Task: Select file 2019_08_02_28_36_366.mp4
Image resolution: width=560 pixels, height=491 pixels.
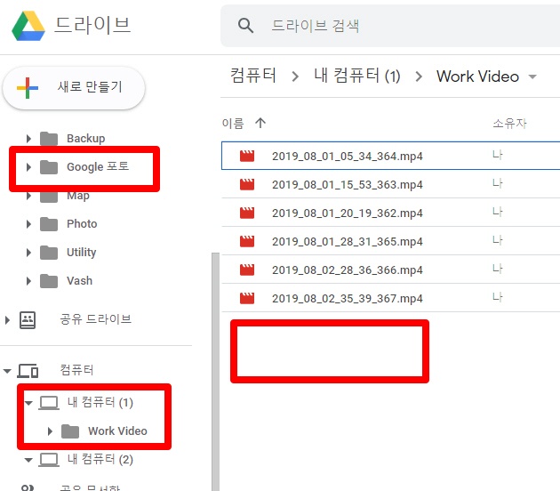Action: point(348,270)
